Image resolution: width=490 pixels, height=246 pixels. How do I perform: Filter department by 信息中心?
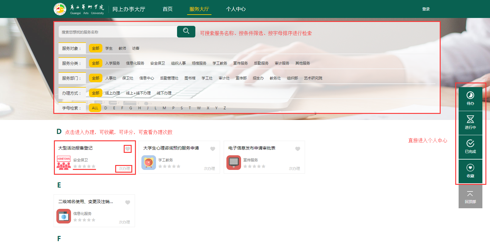(x=147, y=78)
